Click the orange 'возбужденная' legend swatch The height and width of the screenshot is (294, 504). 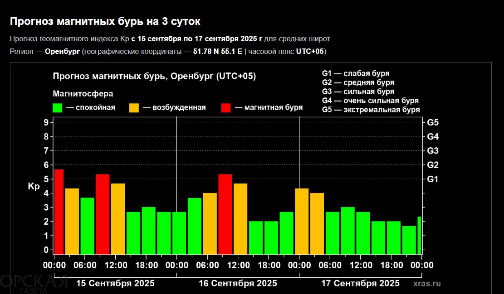pyautogui.click(x=134, y=108)
